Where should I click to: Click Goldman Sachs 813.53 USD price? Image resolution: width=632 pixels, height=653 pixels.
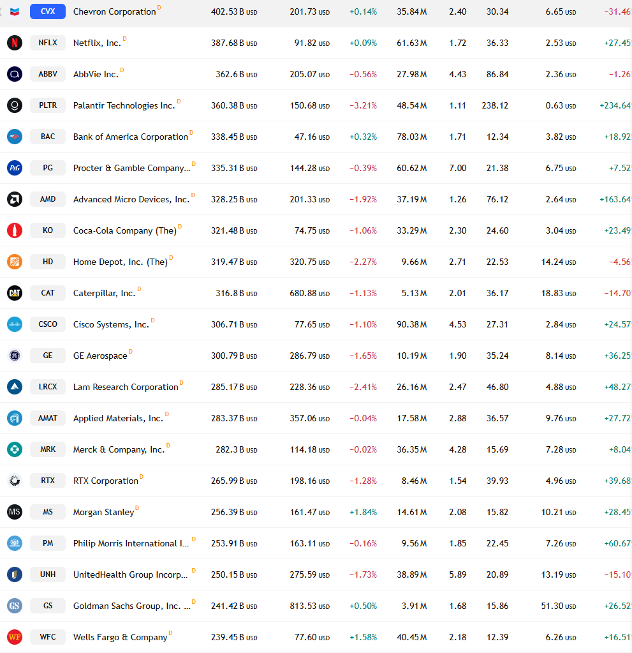coord(310,606)
